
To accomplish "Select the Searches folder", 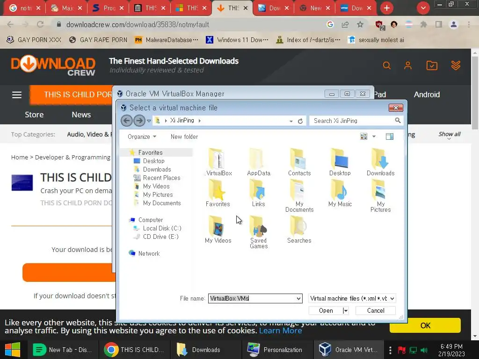I will [x=299, y=230].
